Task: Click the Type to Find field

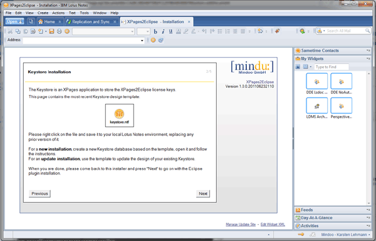Action: point(332,67)
